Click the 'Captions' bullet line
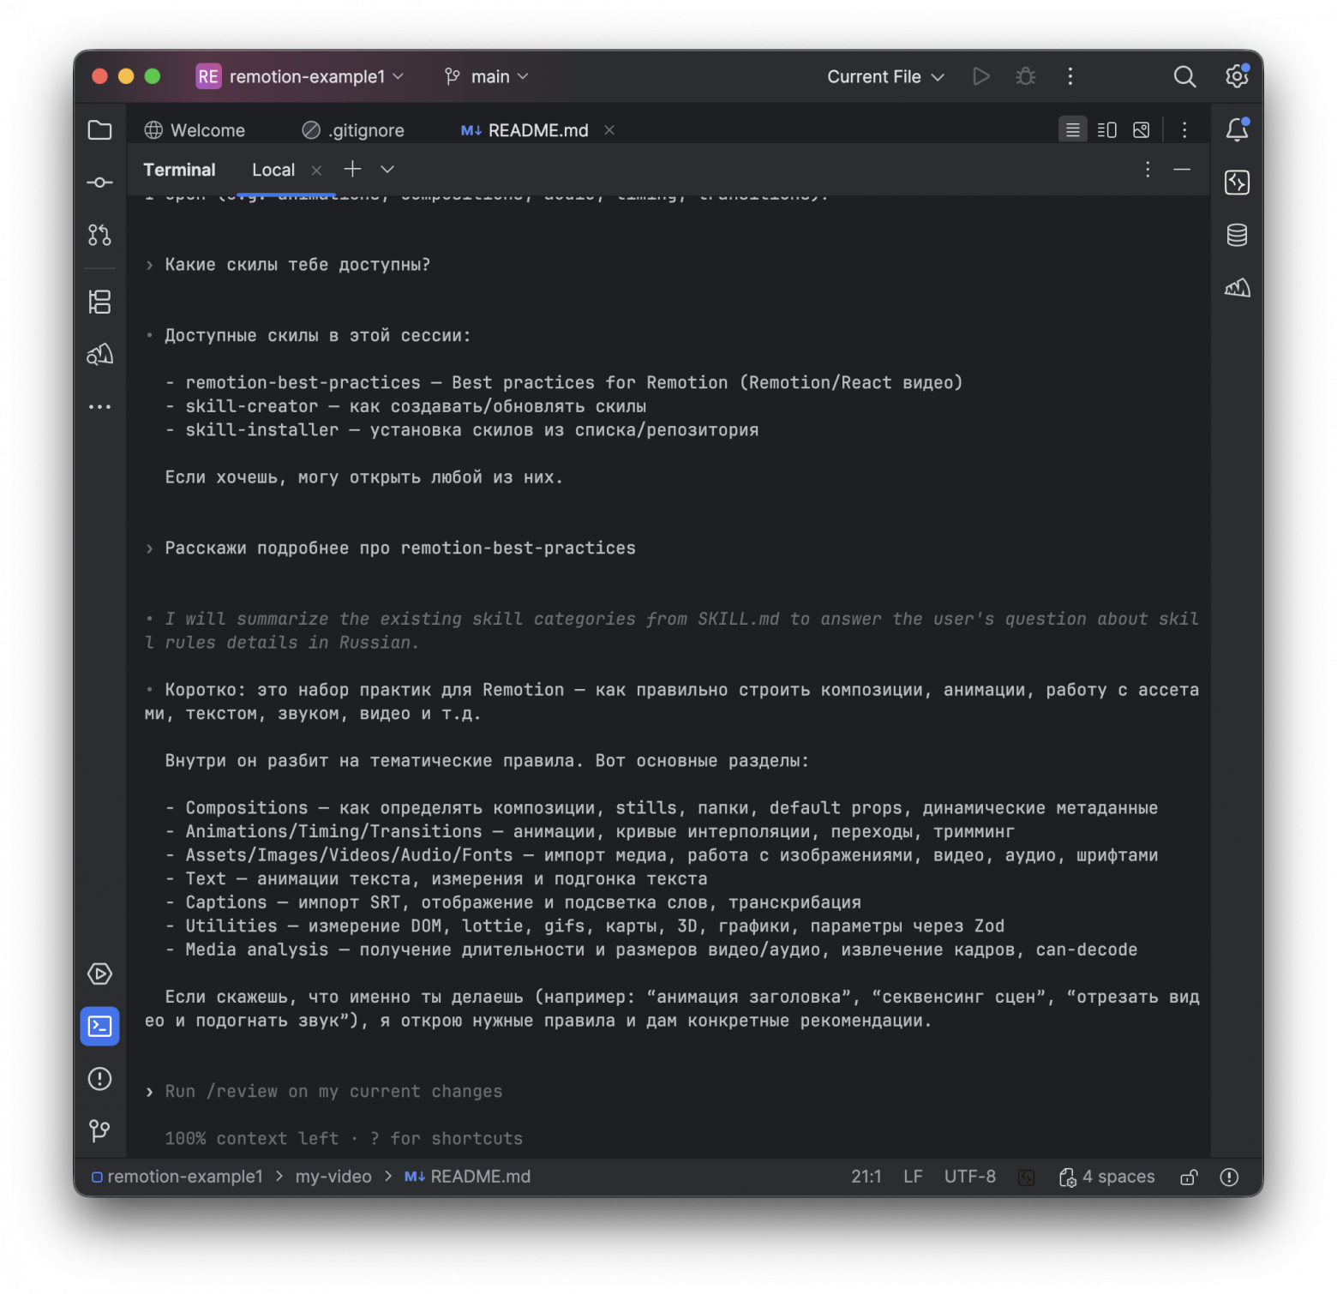The image size is (1337, 1294). pos(513,902)
